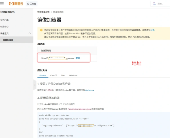Open the hamburger navigation menu
The width and height of the screenshot is (170, 138).
pyautogui.click(x=2, y=4)
